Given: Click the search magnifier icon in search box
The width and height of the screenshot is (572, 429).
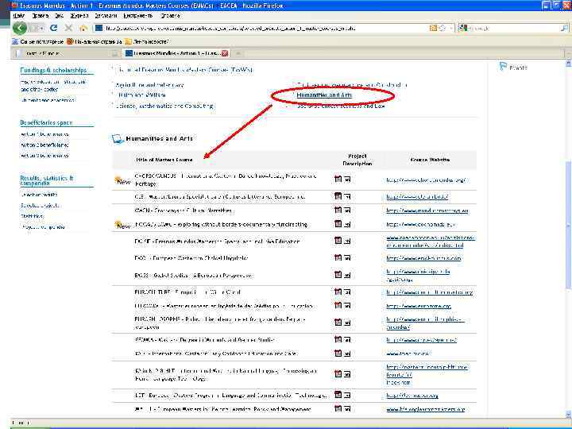Looking at the screenshot, I should (564, 28).
